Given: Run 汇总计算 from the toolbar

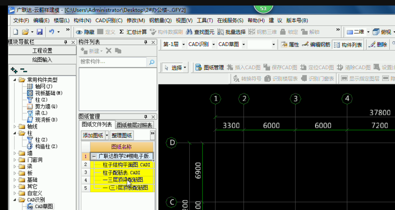Looking at the screenshot, I should [133, 32].
